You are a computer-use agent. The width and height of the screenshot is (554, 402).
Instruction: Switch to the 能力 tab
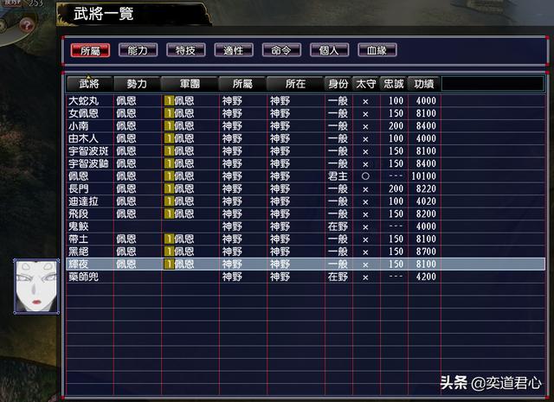(138, 50)
